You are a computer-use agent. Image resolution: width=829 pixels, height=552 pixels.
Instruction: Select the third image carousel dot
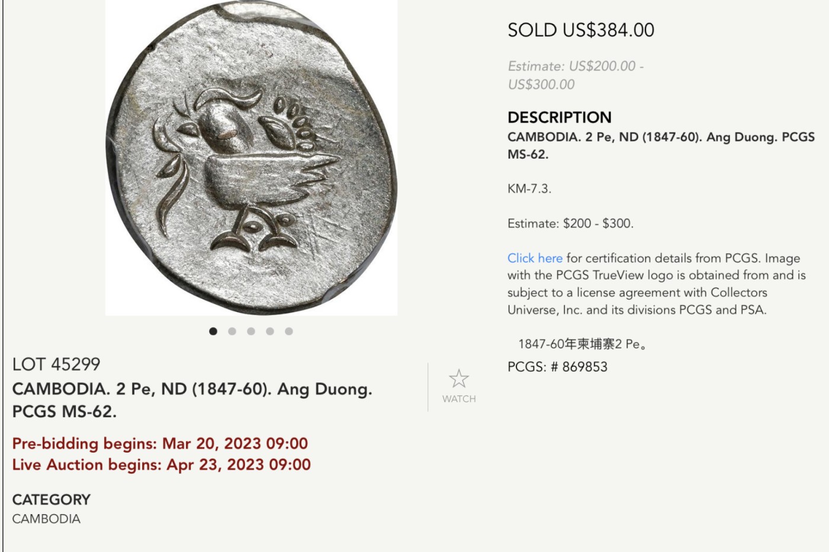(x=251, y=331)
